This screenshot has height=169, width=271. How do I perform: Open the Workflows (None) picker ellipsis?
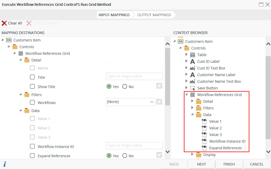[152, 102]
